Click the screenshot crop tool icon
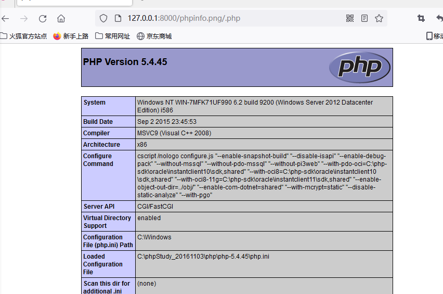 pyautogui.click(x=421, y=18)
